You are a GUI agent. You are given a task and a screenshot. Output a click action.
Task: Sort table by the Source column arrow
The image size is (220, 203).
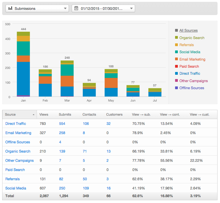point(34,114)
